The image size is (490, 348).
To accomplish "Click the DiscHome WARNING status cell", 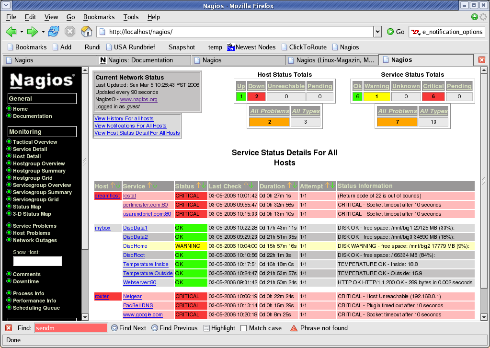I will (x=191, y=246).
